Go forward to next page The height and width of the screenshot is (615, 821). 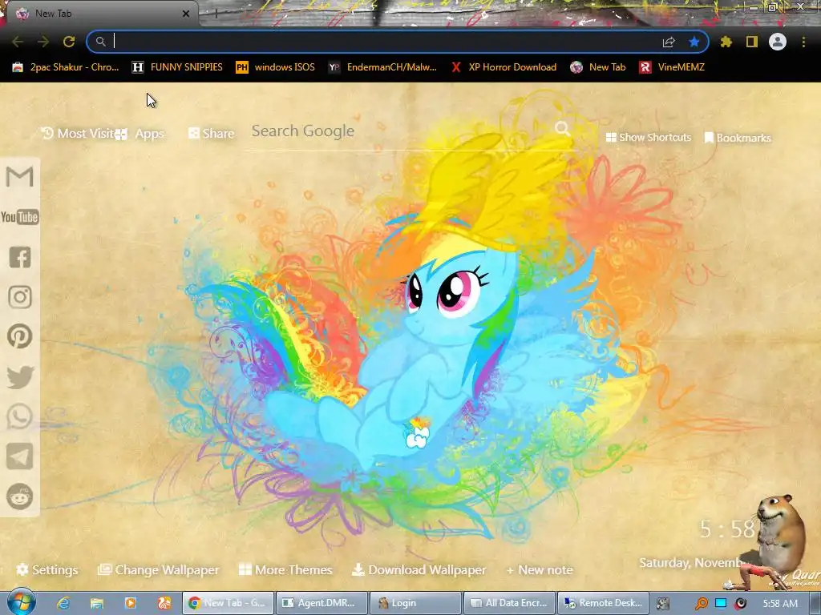point(43,42)
